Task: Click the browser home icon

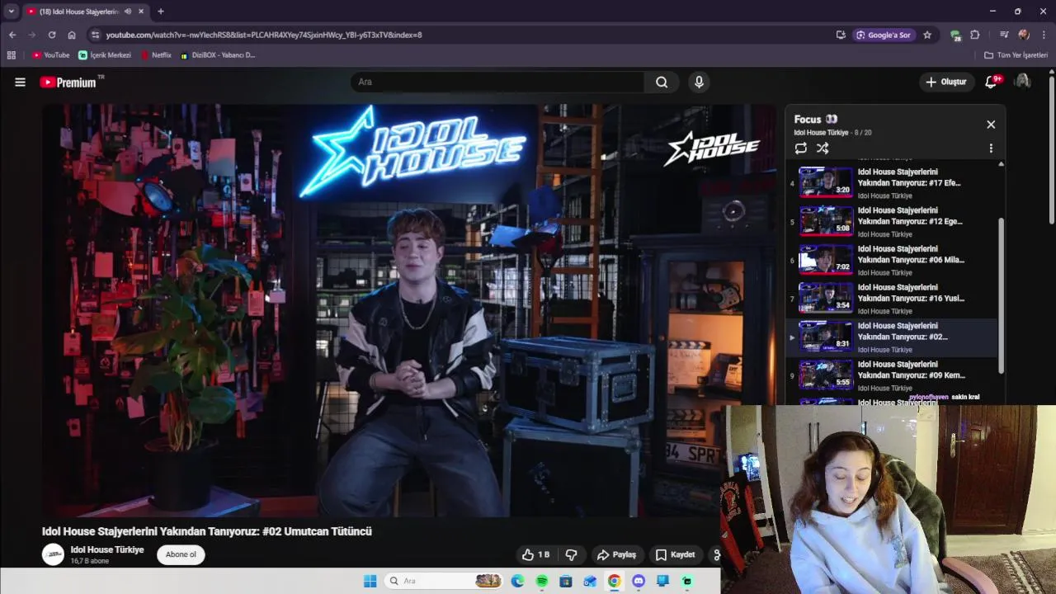Action: point(72,35)
